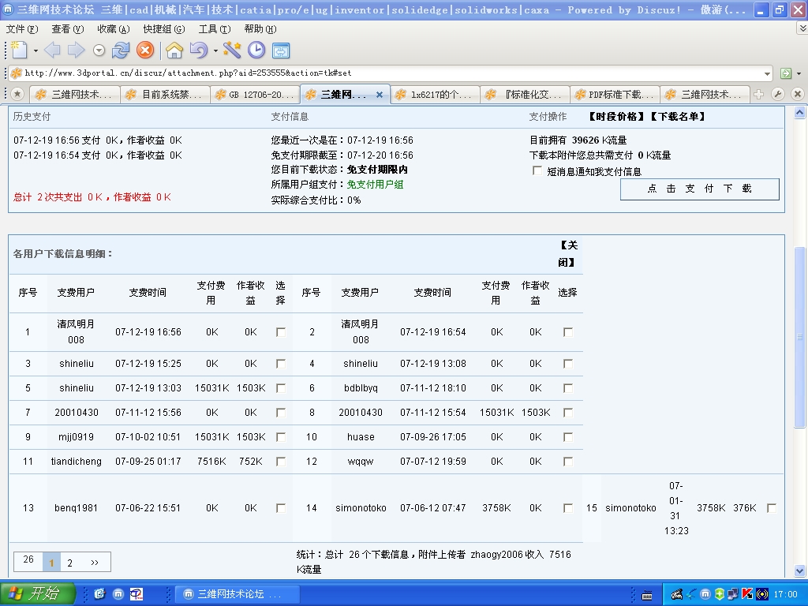Check select box for row 5 shineliu 13:03
The image size is (808, 606).
(281, 387)
